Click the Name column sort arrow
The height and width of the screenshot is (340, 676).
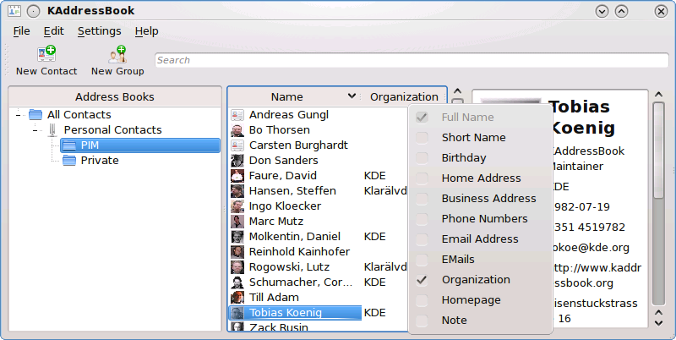pyautogui.click(x=352, y=96)
